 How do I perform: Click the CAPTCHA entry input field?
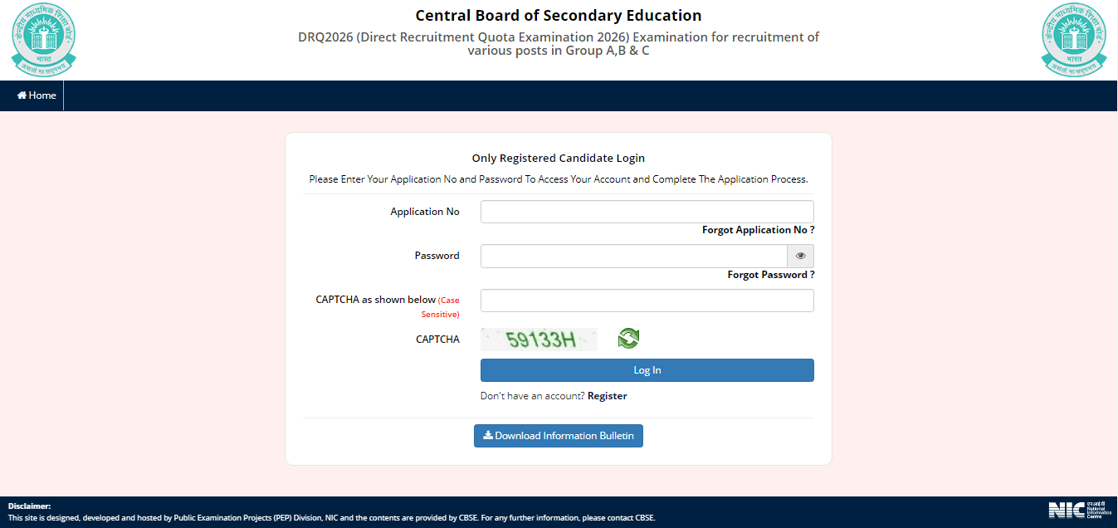click(647, 300)
